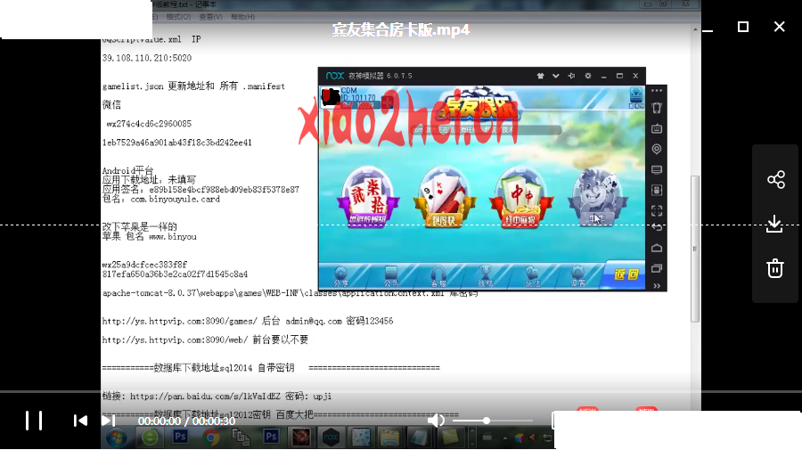Click the com.binyouyule.card package name line
This screenshot has width=802, height=450.
click(161, 200)
